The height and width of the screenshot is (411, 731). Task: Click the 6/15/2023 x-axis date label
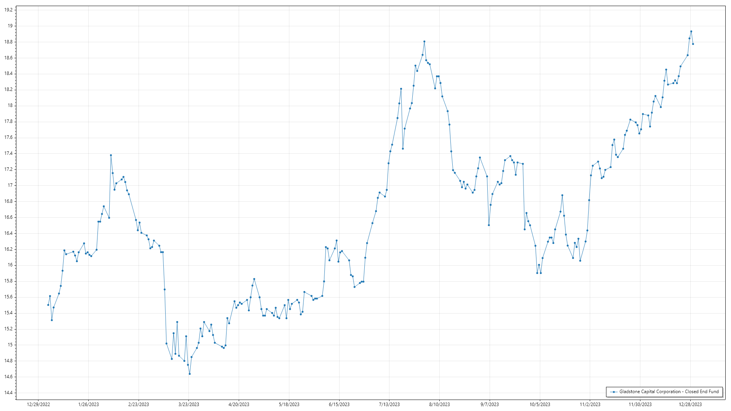coord(339,405)
